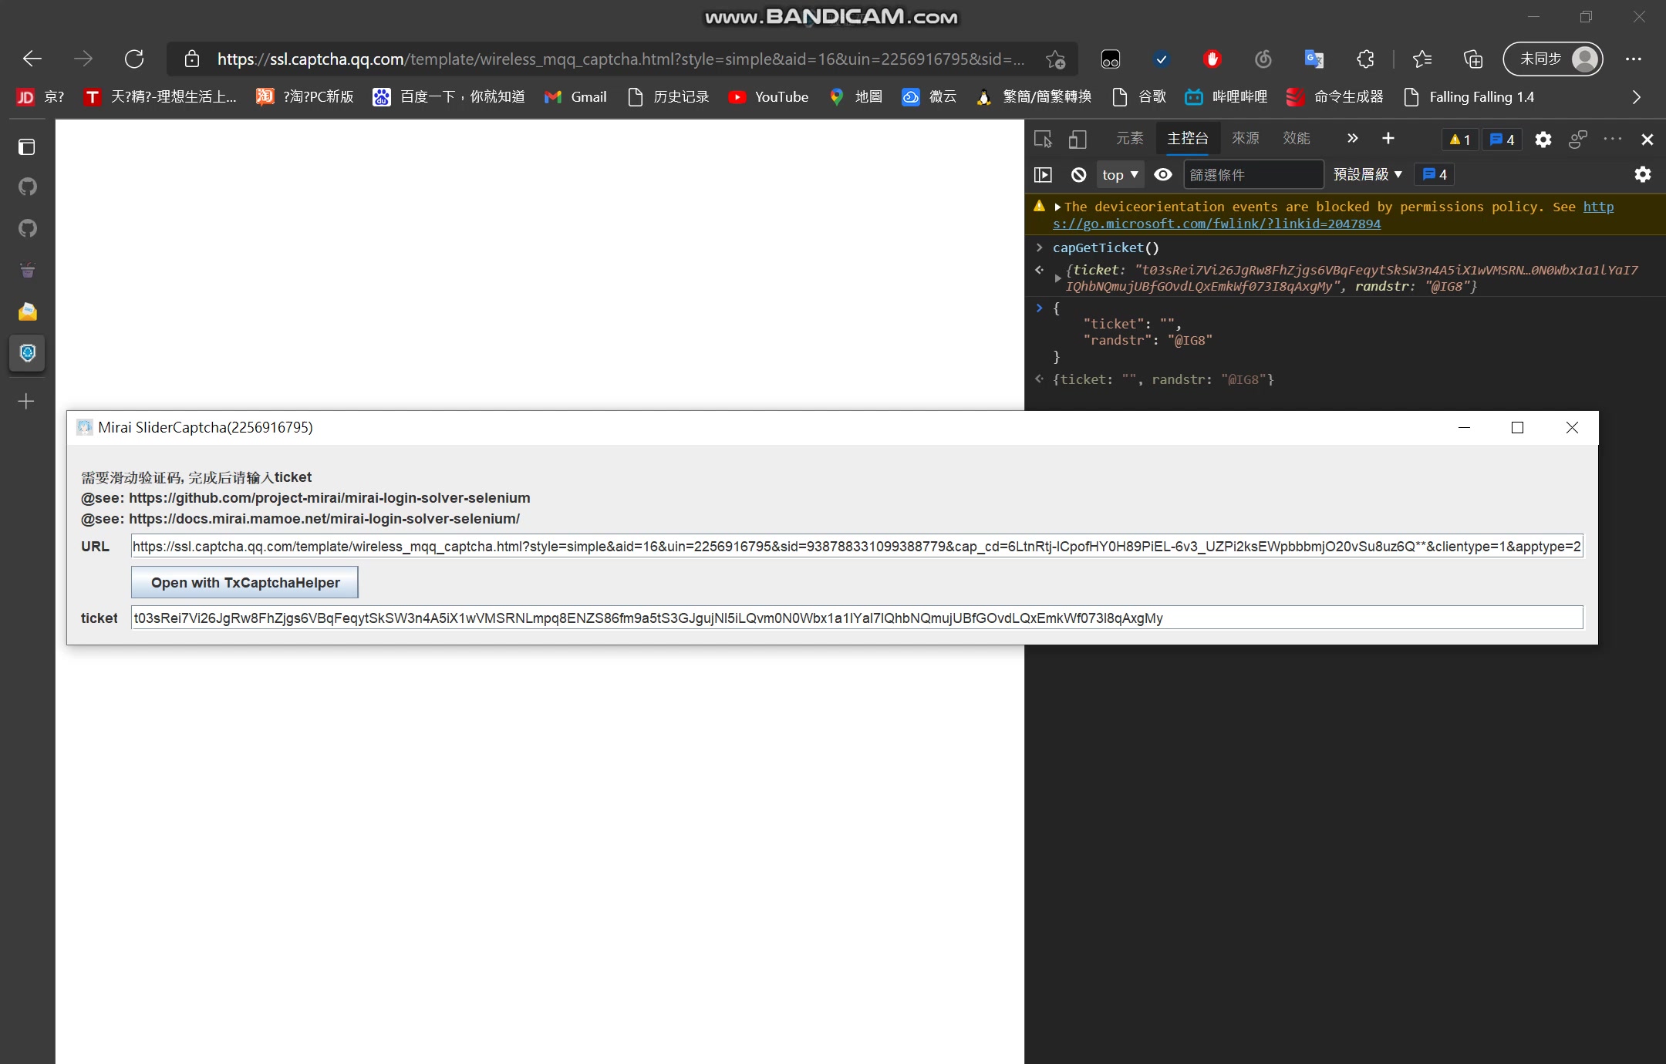Click the Trash/delete icon in left sidebar
Screen dimensions: 1666x1064
click(x=28, y=269)
